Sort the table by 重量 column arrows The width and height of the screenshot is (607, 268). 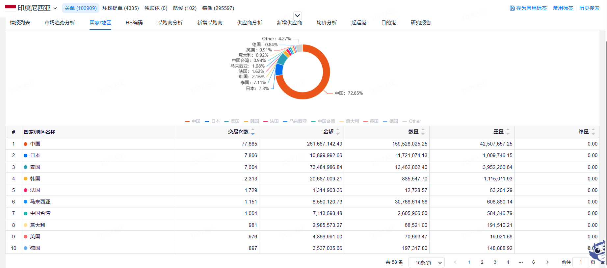(508, 132)
